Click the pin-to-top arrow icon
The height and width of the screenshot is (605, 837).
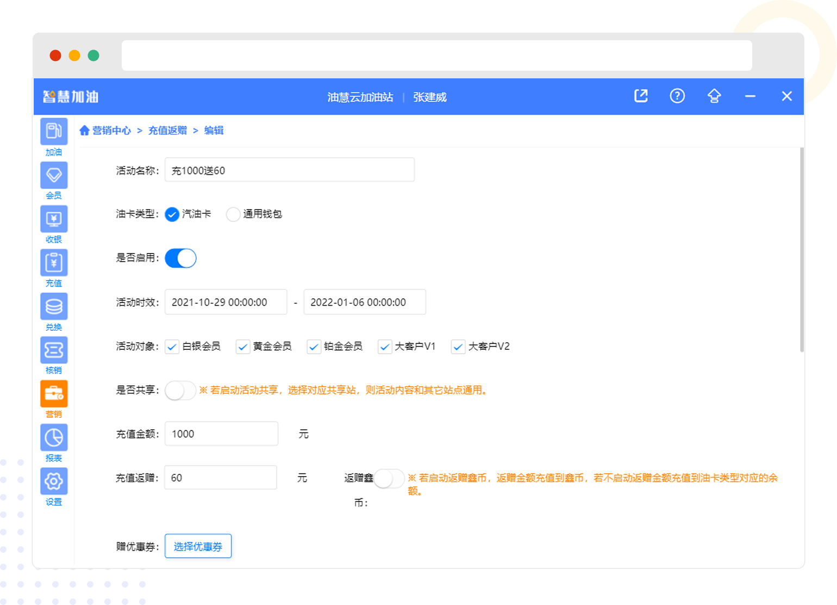pyautogui.click(x=714, y=96)
